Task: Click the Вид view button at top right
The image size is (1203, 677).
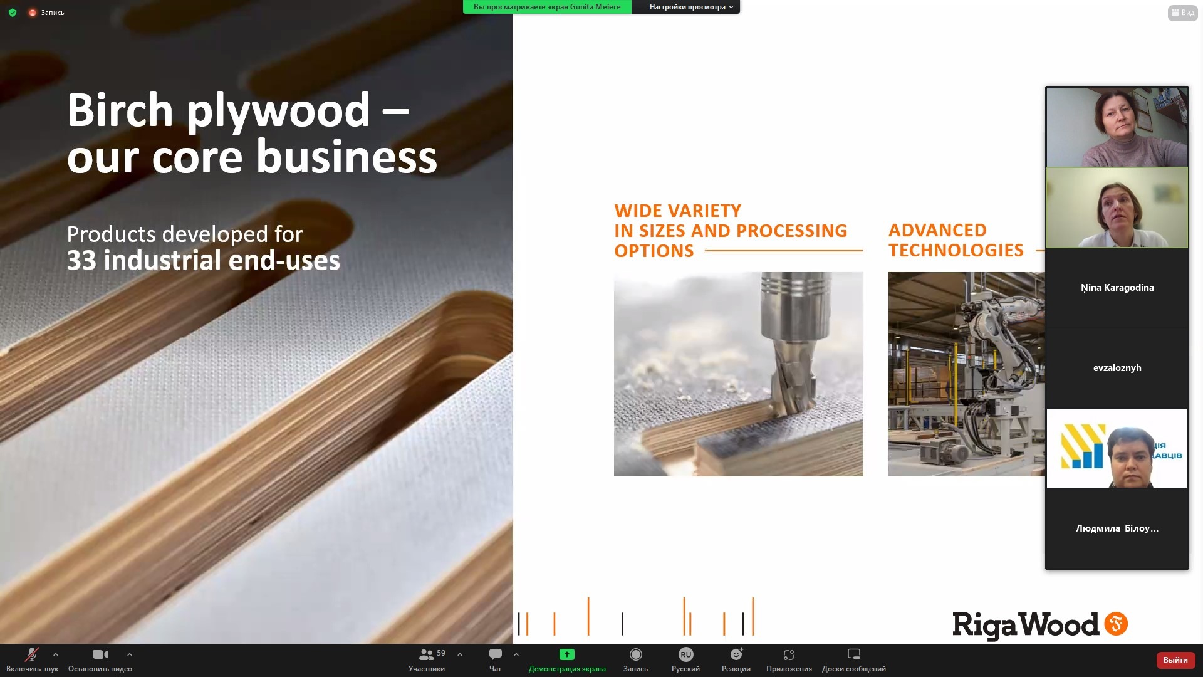Action: (x=1182, y=13)
